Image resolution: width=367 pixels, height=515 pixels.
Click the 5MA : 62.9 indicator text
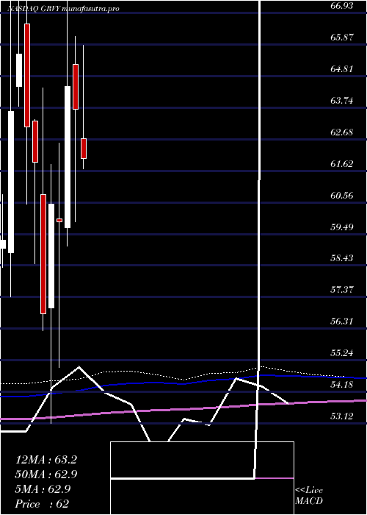pyautogui.click(x=43, y=489)
